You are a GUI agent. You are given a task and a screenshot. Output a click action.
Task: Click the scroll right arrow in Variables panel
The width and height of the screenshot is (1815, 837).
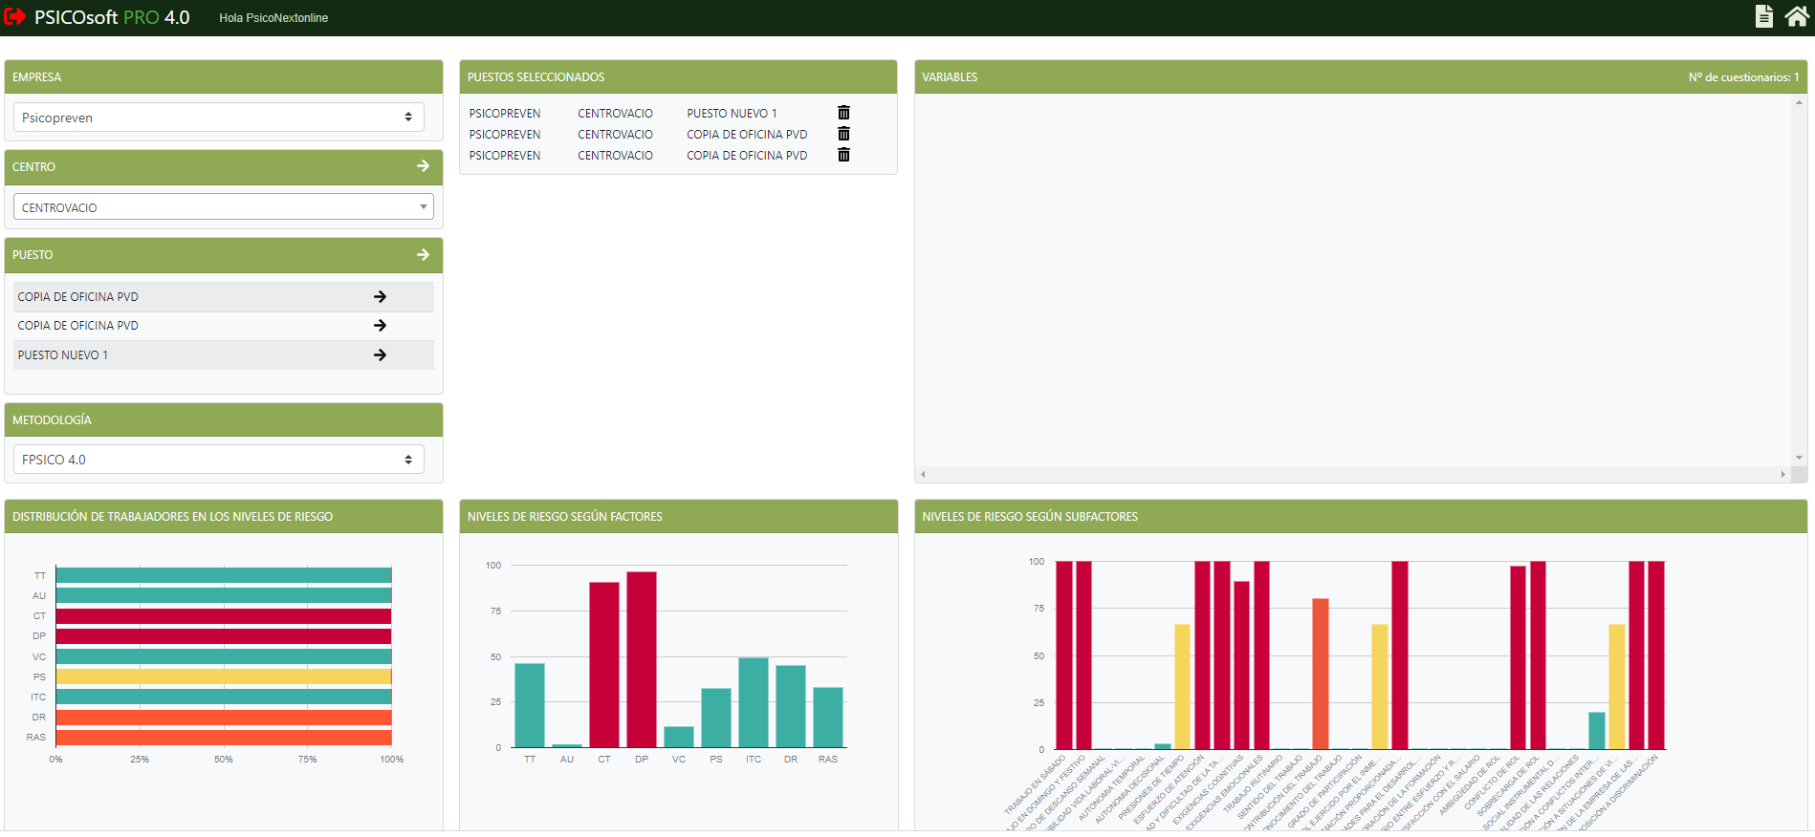tap(1782, 474)
